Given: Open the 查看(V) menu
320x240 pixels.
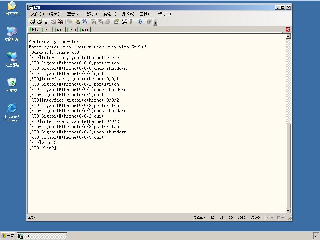Looking at the screenshot, I should 74,14.
